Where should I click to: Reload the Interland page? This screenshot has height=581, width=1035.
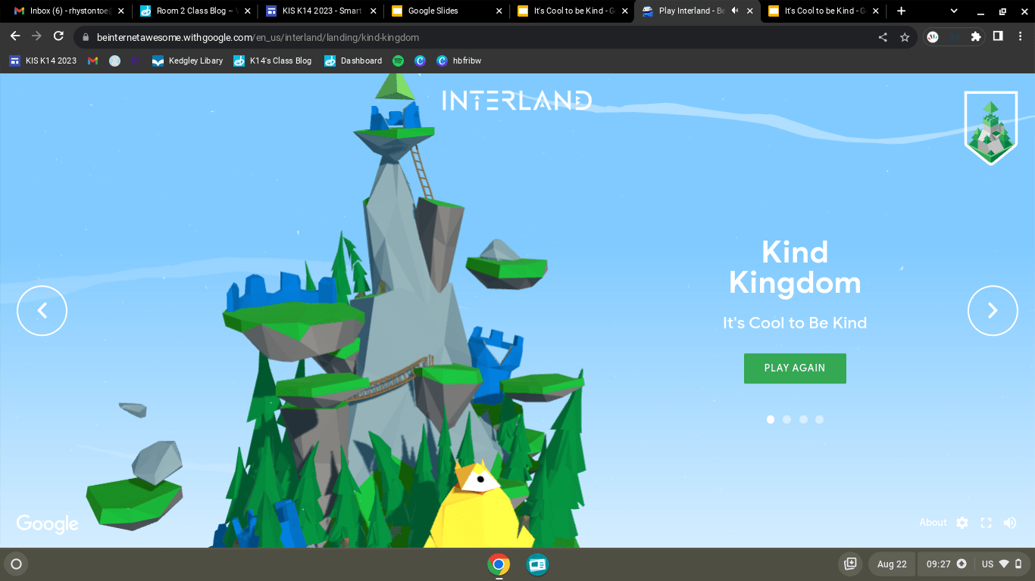pos(58,37)
